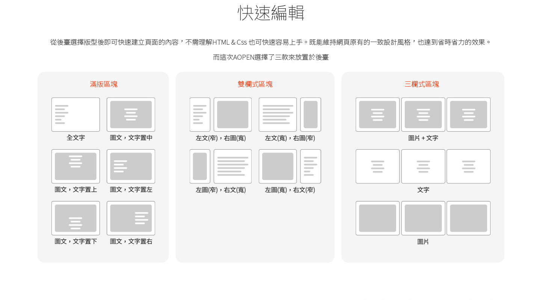Choose the 文字 three-column layout preview

(423, 166)
